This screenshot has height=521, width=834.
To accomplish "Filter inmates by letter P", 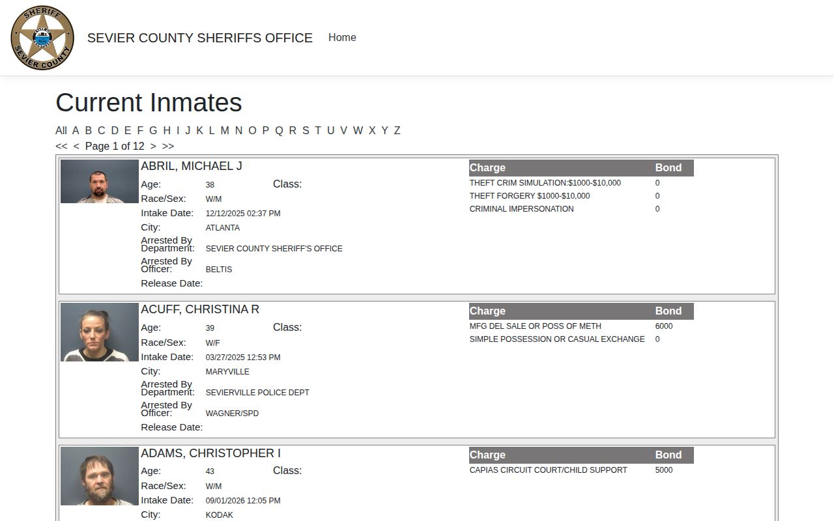I will point(265,130).
